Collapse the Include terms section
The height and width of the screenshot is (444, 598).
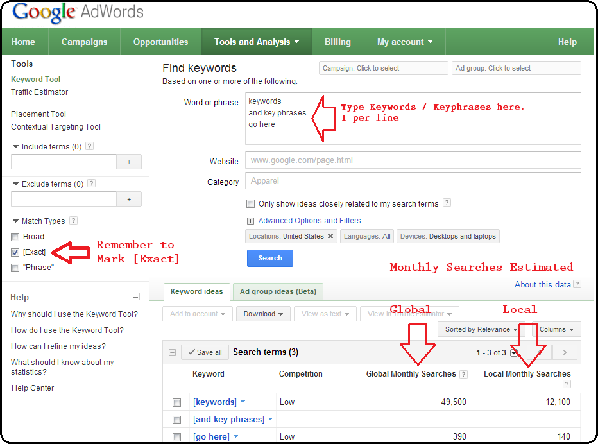pos(15,146)
